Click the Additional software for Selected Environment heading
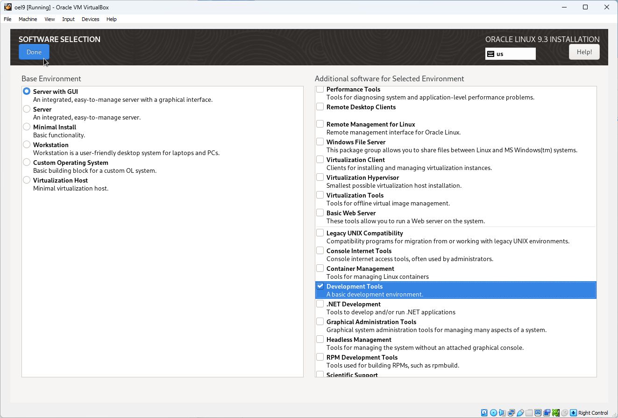The image size is (618, 418). [x=390, y=78]
